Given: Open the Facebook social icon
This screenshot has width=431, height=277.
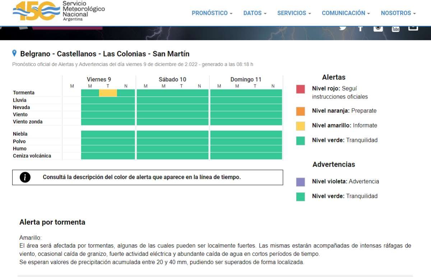Looking at the screenshot, I should click(360, 28).
